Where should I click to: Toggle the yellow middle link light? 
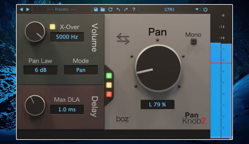(109, 85)
